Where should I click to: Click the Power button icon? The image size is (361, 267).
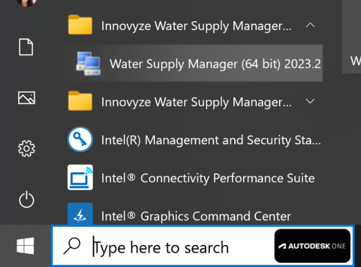[27, 199]
